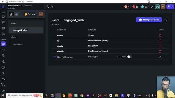Open Task View on the taskbar

coord(46,96)
